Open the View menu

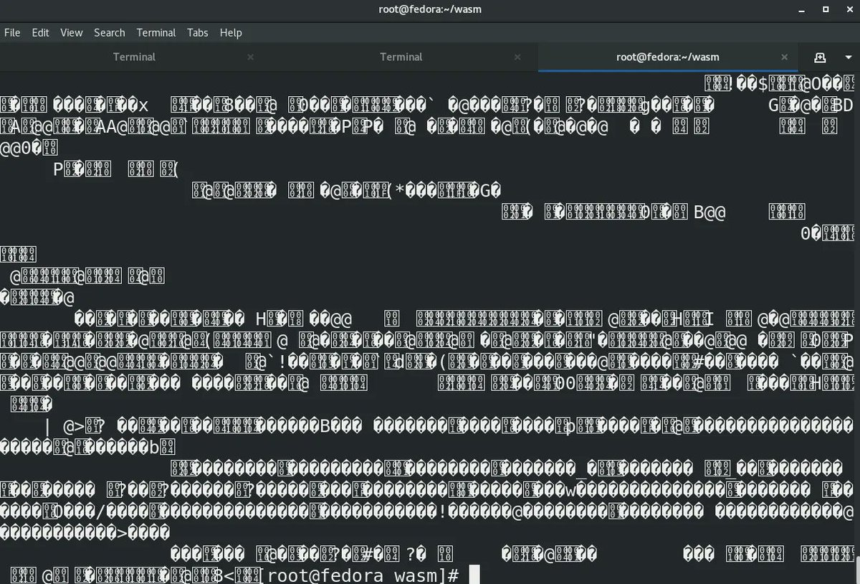[x=72, y=32]
